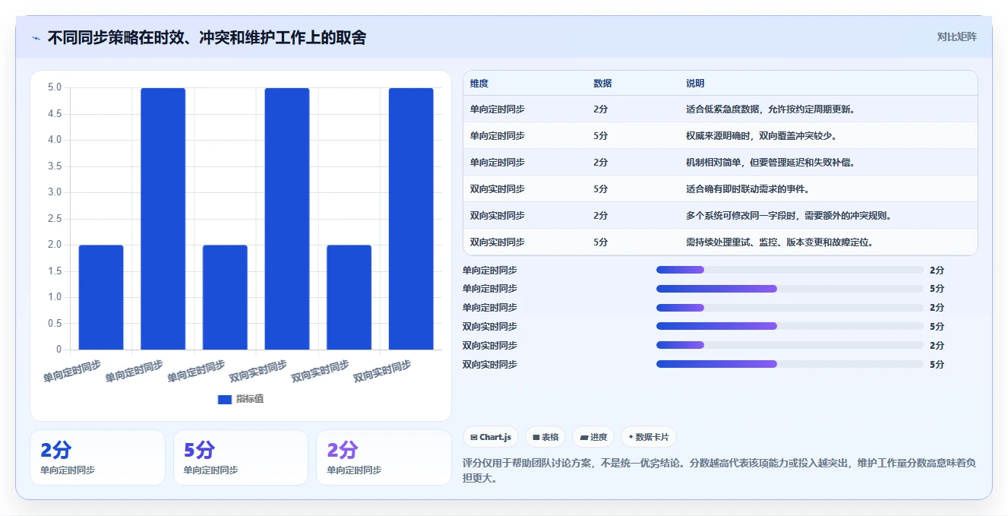Image resolution: width=1008 pixels, height=516 pixels.
Task: Click the 0.5 y-axis label
Action: tap(55, 324)
